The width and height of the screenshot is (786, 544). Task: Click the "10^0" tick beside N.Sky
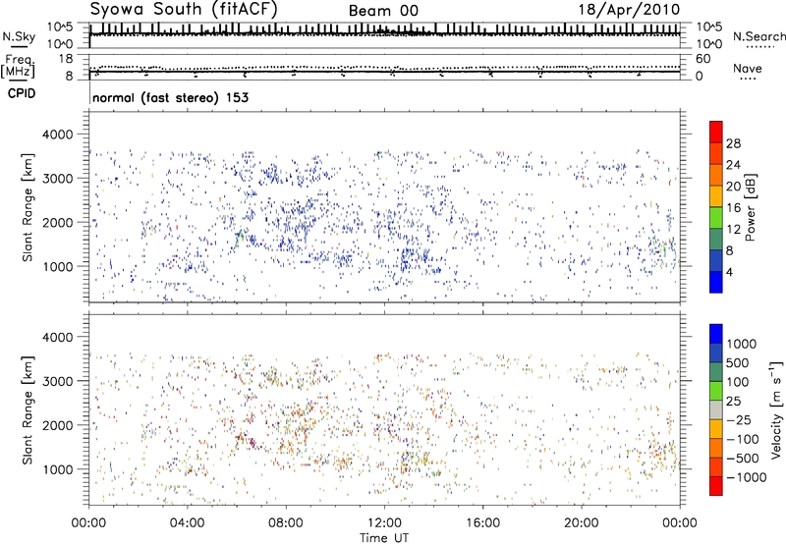[60, 44]
